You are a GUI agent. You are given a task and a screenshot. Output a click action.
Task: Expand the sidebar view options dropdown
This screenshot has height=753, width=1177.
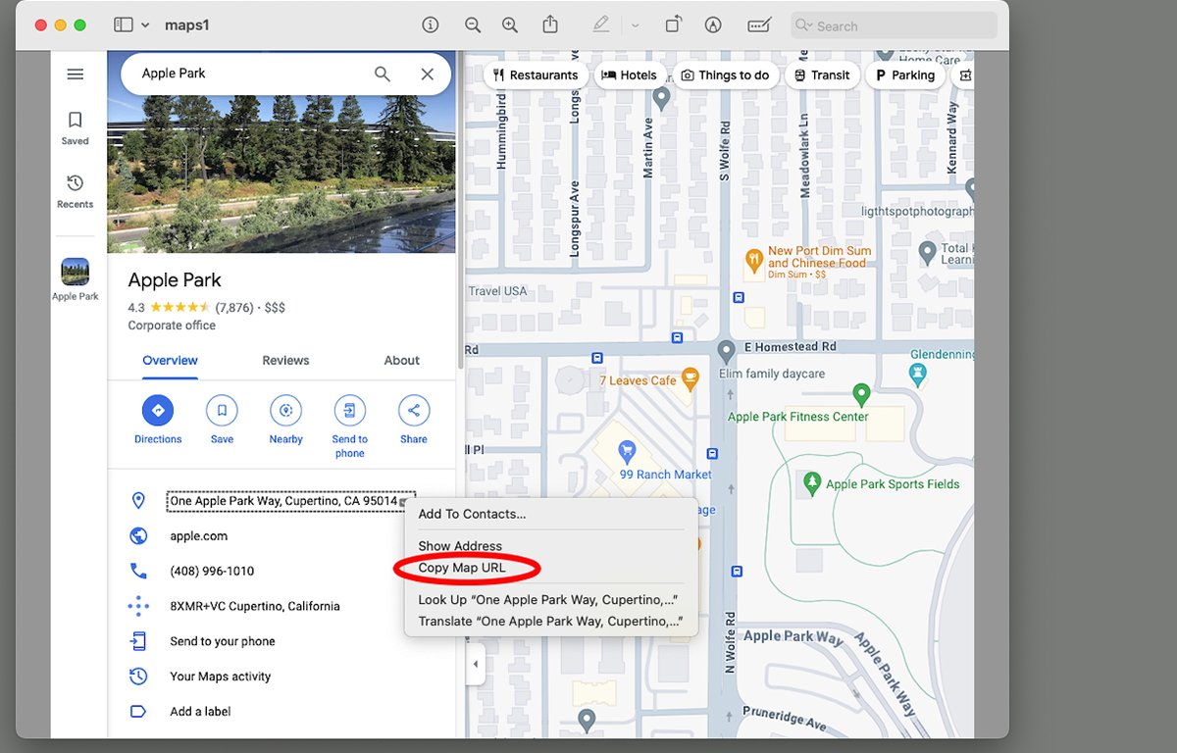pyautogui.click(x=146, y=25)
